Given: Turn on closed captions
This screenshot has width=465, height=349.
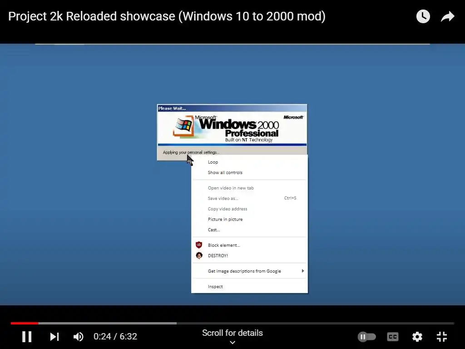Looking at the screenshot, I should [x=393, y=337].
